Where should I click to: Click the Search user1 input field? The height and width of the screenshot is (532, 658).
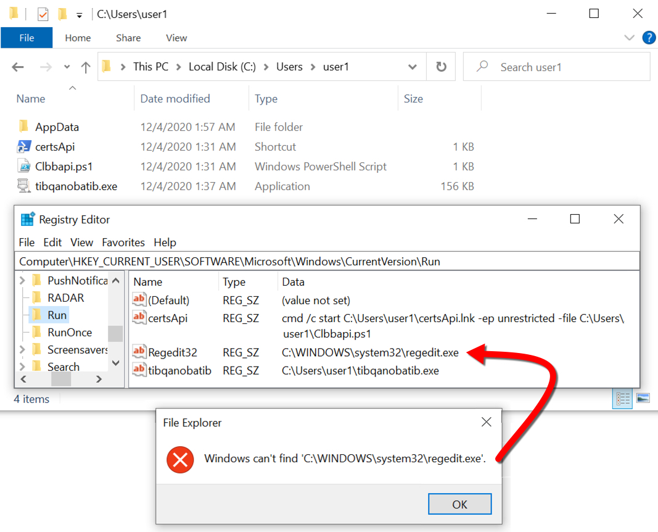click(556, 67)
